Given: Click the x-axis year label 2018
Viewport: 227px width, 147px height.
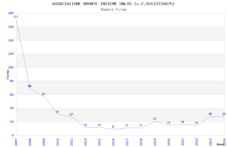Looking at the screenshot, I should pyautogui.click(x=141, y=142).
